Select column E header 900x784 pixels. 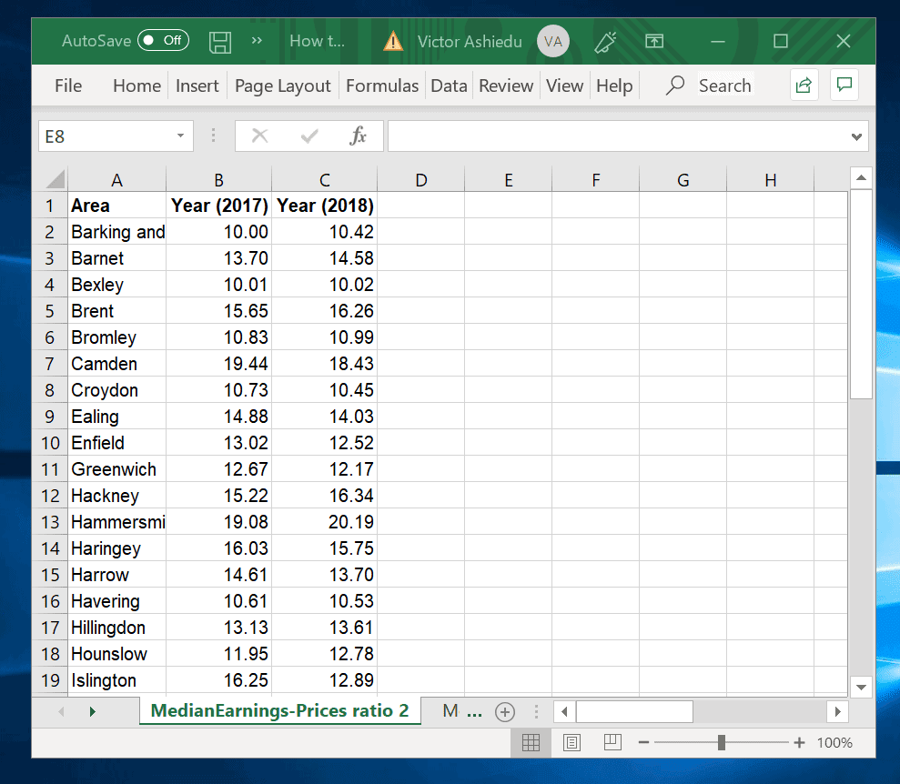[x=508, y=179]
